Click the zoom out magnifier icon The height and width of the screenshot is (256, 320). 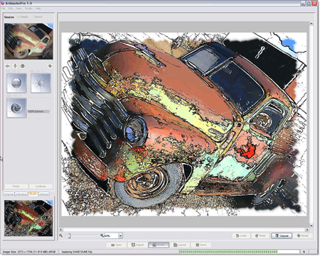[61, 235]
